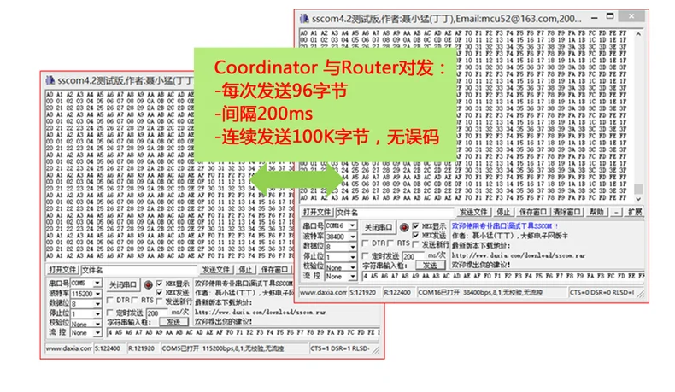Screen dimensions: 675x392
Task: Click 保存窗口 in COM16 window
Action: point(532,212)
